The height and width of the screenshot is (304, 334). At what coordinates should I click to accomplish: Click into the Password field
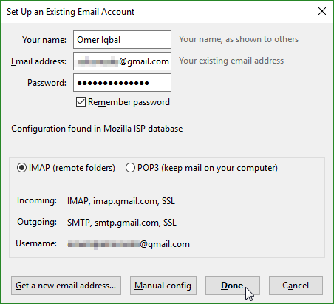[122, 83]
